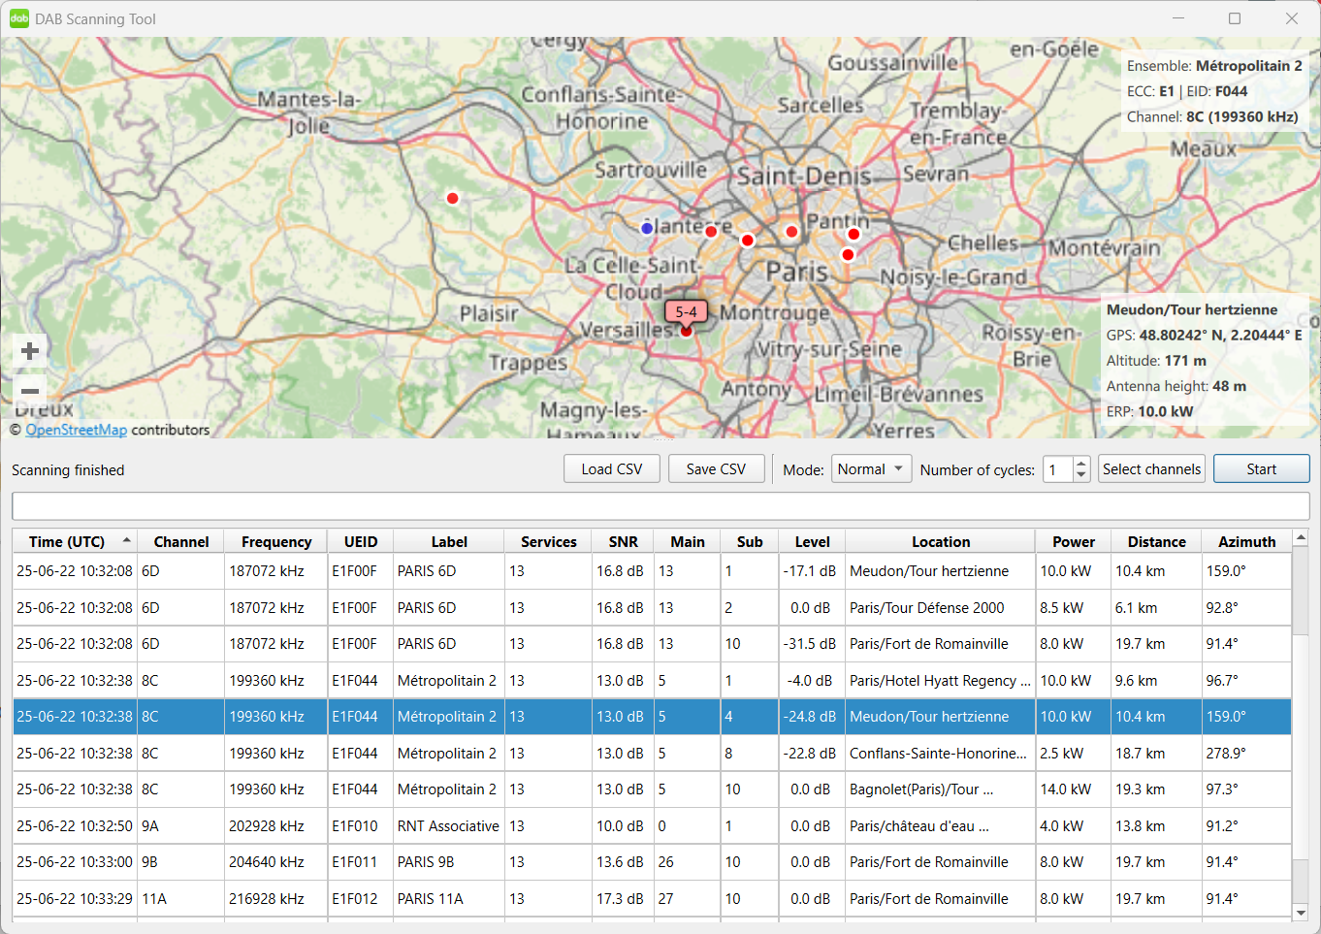Click the empty text field above the table
The image size is (1321, 934).
coord(660,506)
